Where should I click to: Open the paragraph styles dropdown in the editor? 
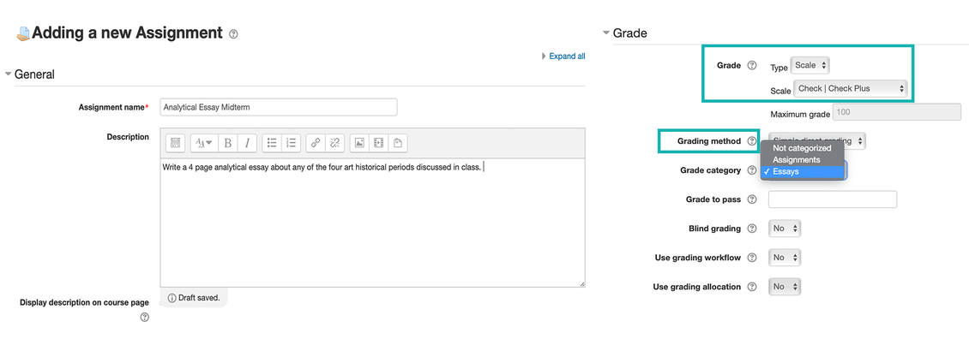point(204,143)
